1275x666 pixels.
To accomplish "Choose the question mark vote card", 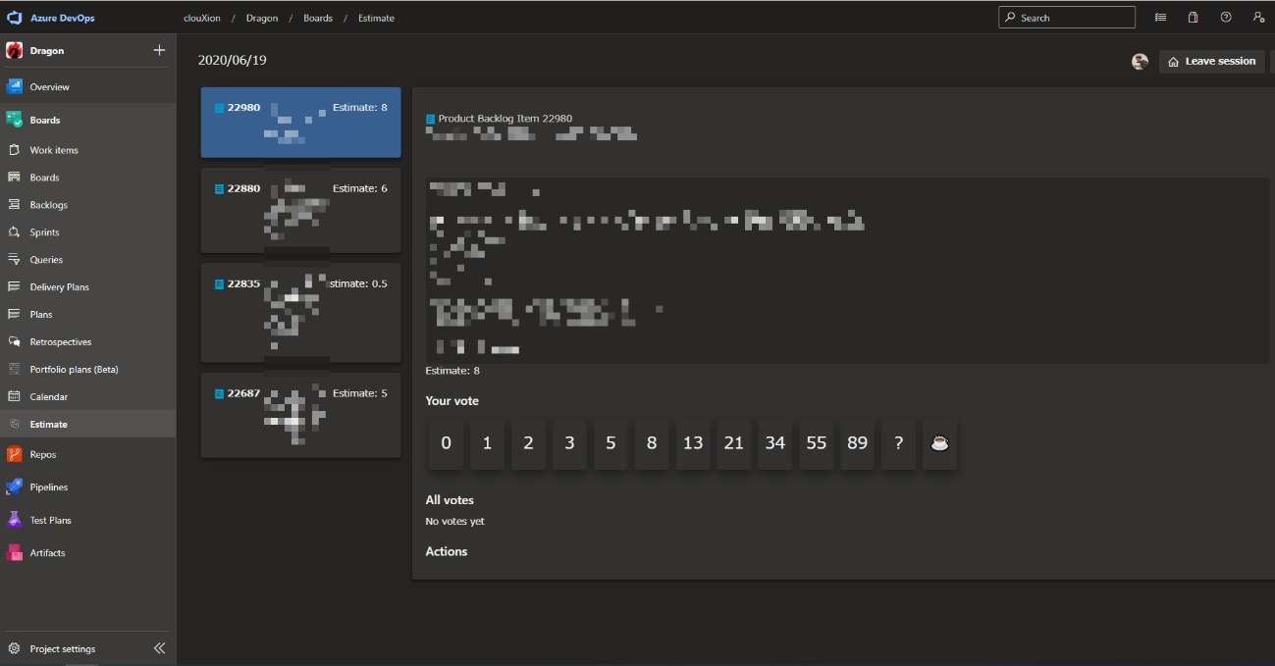I will click(898, 443).
